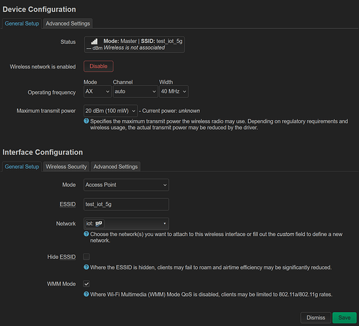359x326 pixels.
Task: Open the Access Point mode dropdown
Action: pos(126,185)
